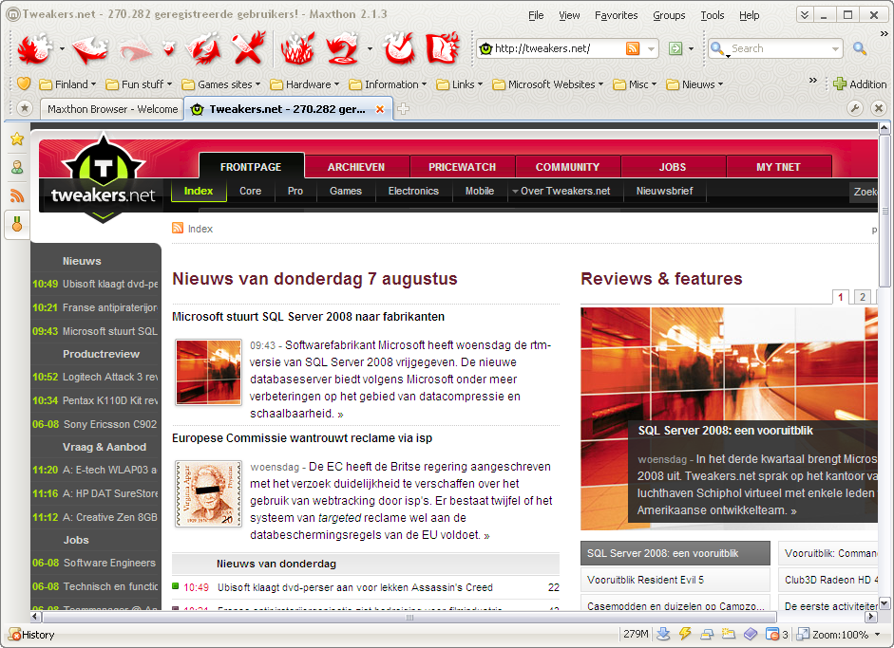894x648 pixels.
Task: Expand the Fun stuff favorites folder
Action: pos(139,84)
